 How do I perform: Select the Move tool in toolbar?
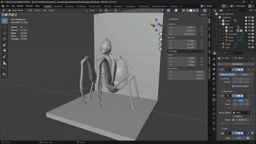[4, 33]
